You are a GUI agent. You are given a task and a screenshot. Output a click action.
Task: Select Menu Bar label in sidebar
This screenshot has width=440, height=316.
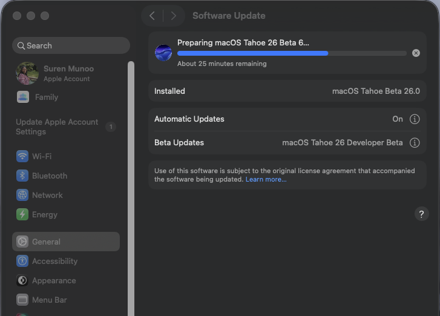50,300
